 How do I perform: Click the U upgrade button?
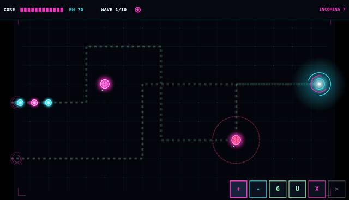(297, 189)
